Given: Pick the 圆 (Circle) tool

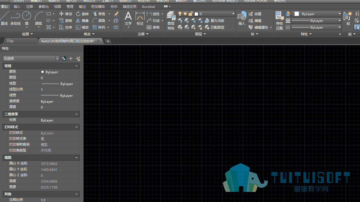Looking at the screenshot, I should tap(27, 19).
